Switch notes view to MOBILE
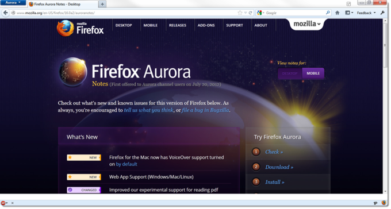Image resolution: width=391 pixels, height=209 pixels. [x=313, y=73]
